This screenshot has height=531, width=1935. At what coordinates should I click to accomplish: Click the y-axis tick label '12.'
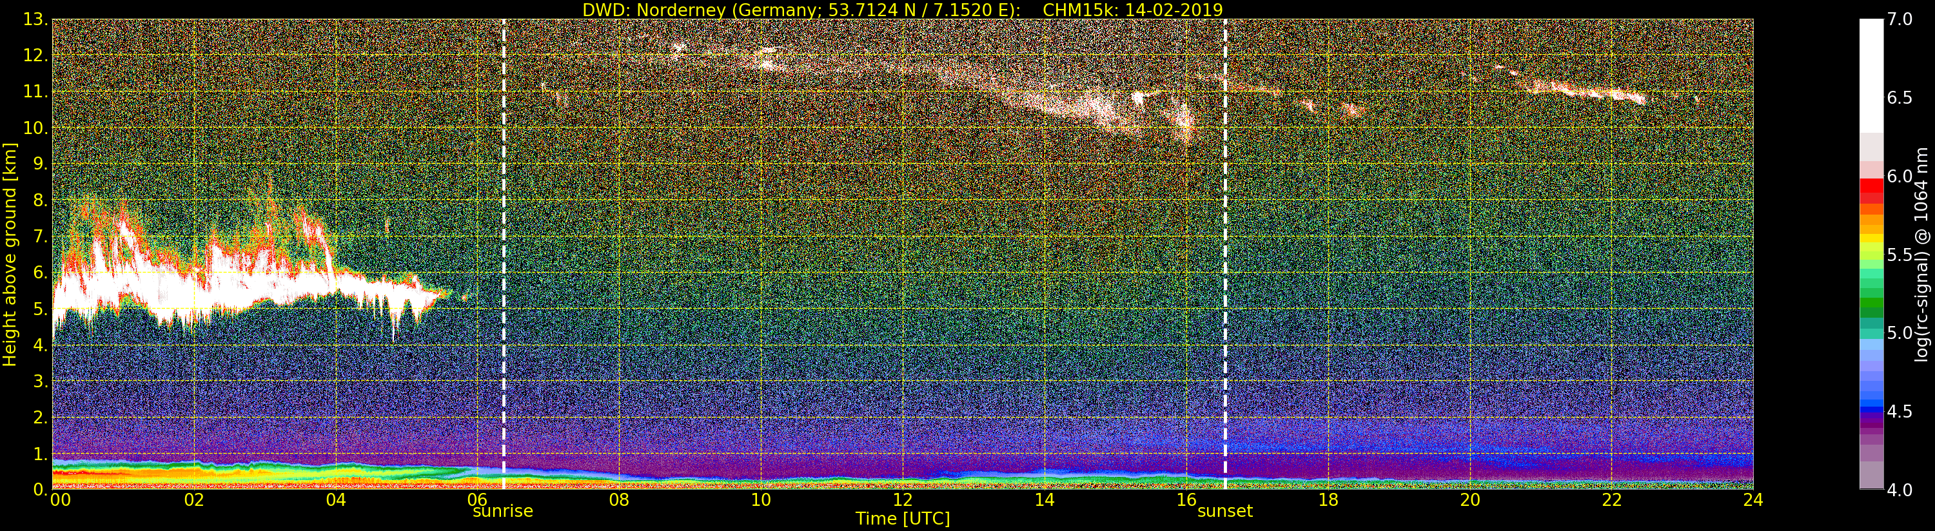point(35,55)
